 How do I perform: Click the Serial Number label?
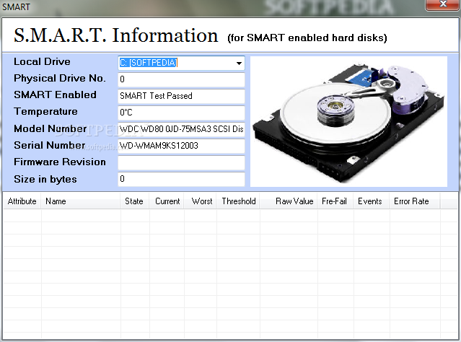[49, 145]
